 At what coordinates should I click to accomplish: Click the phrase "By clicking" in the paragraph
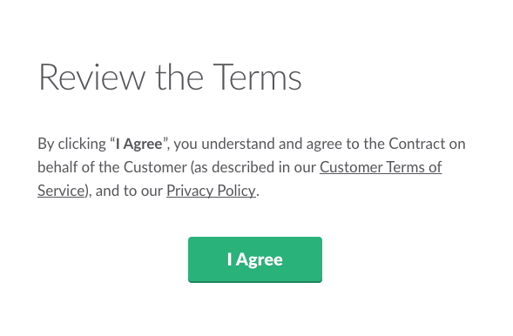71,144
